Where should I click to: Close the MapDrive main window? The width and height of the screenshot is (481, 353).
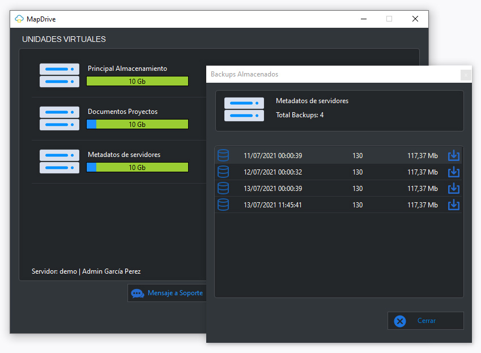[x=415, y=19]
